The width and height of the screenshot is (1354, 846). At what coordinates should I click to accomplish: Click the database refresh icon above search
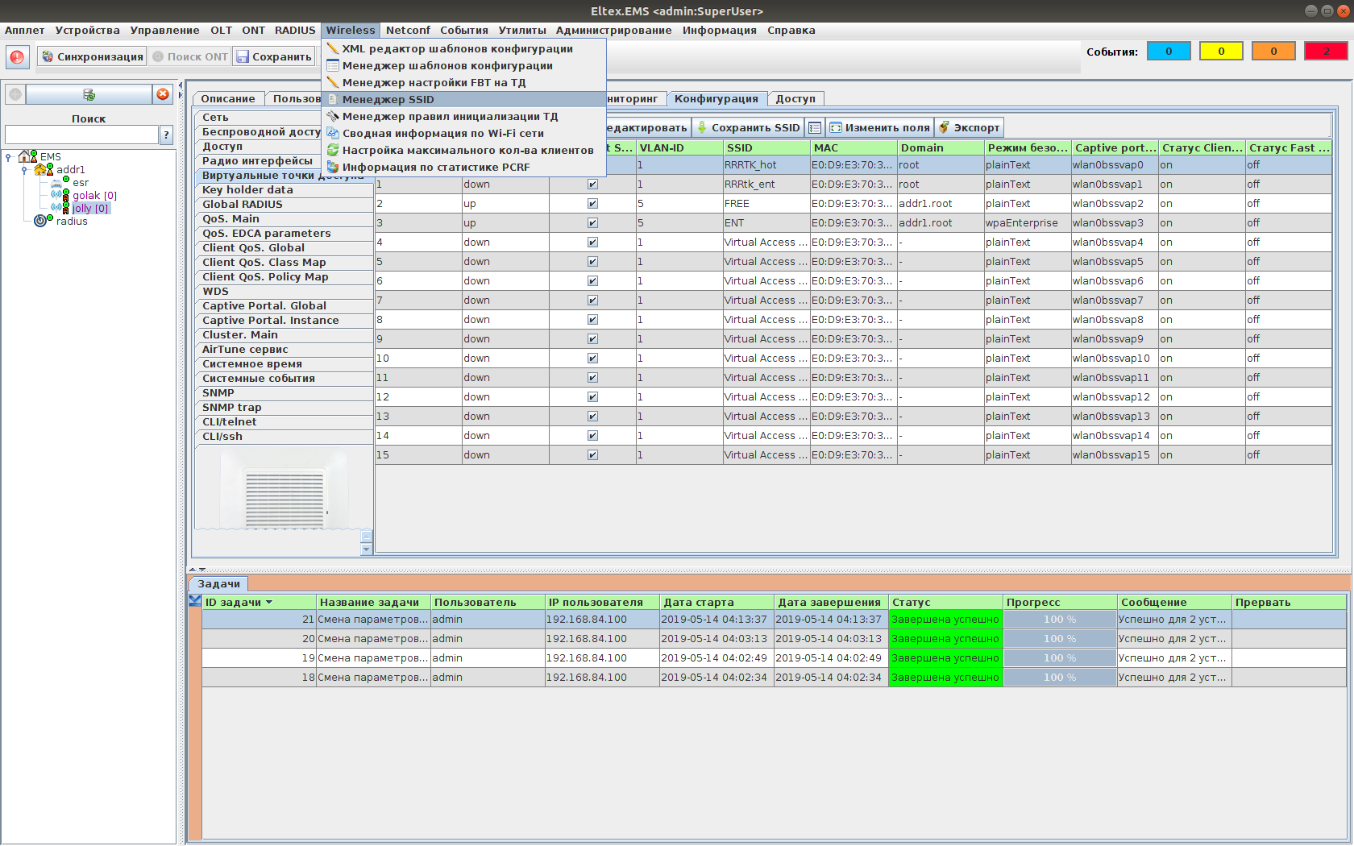89,95
